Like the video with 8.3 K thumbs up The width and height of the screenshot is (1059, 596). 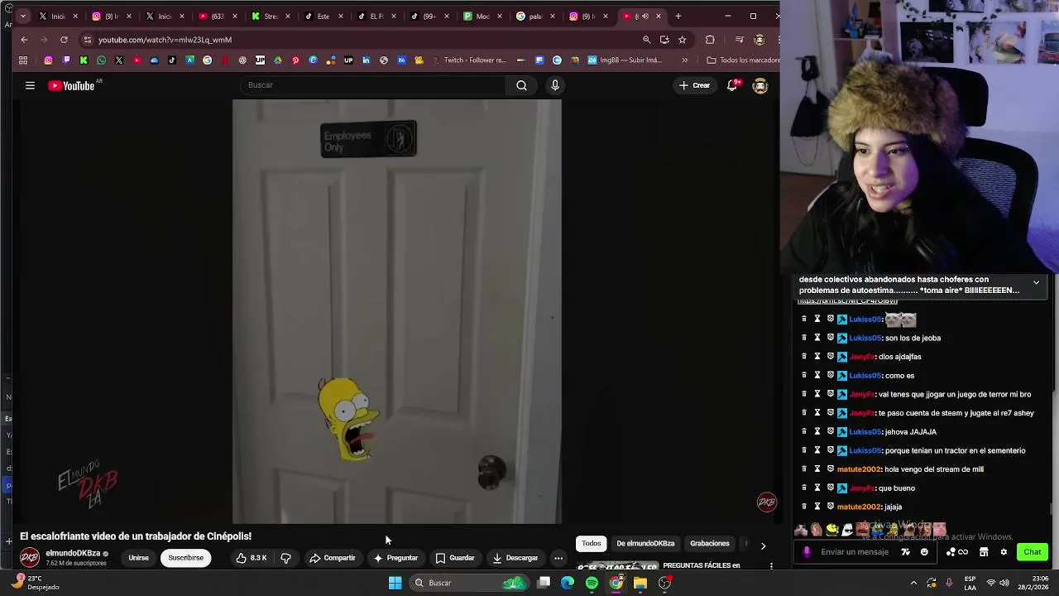pos(252,558)
